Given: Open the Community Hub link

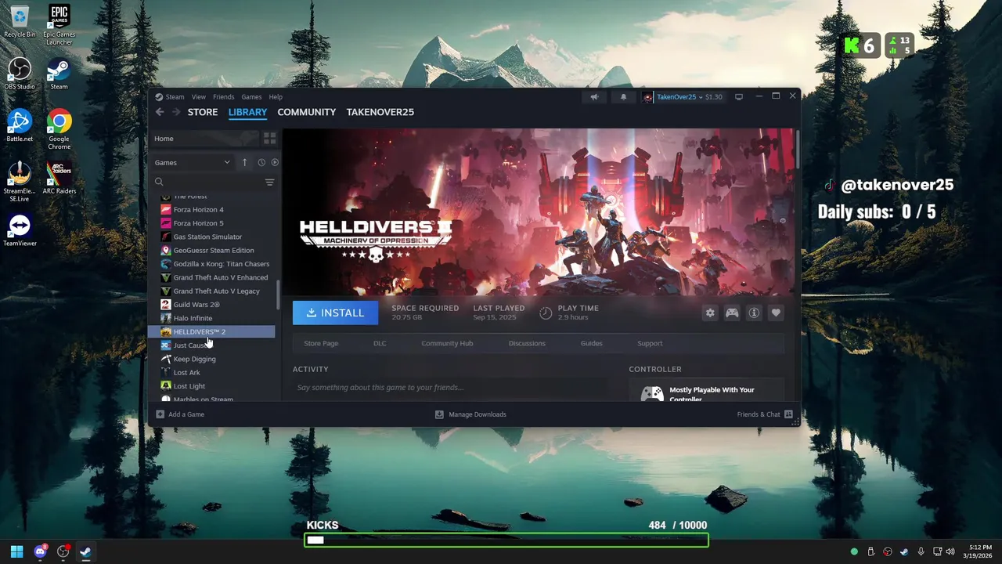Looking at the screenshot, I should (447, 343).
